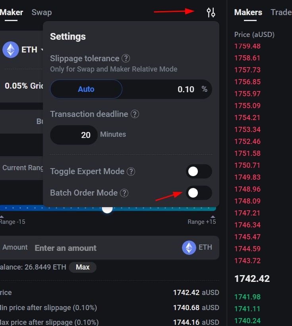Click the transaction deadline minutes field
Viewport: 292px width, 326px height.
tap(74, 135)
